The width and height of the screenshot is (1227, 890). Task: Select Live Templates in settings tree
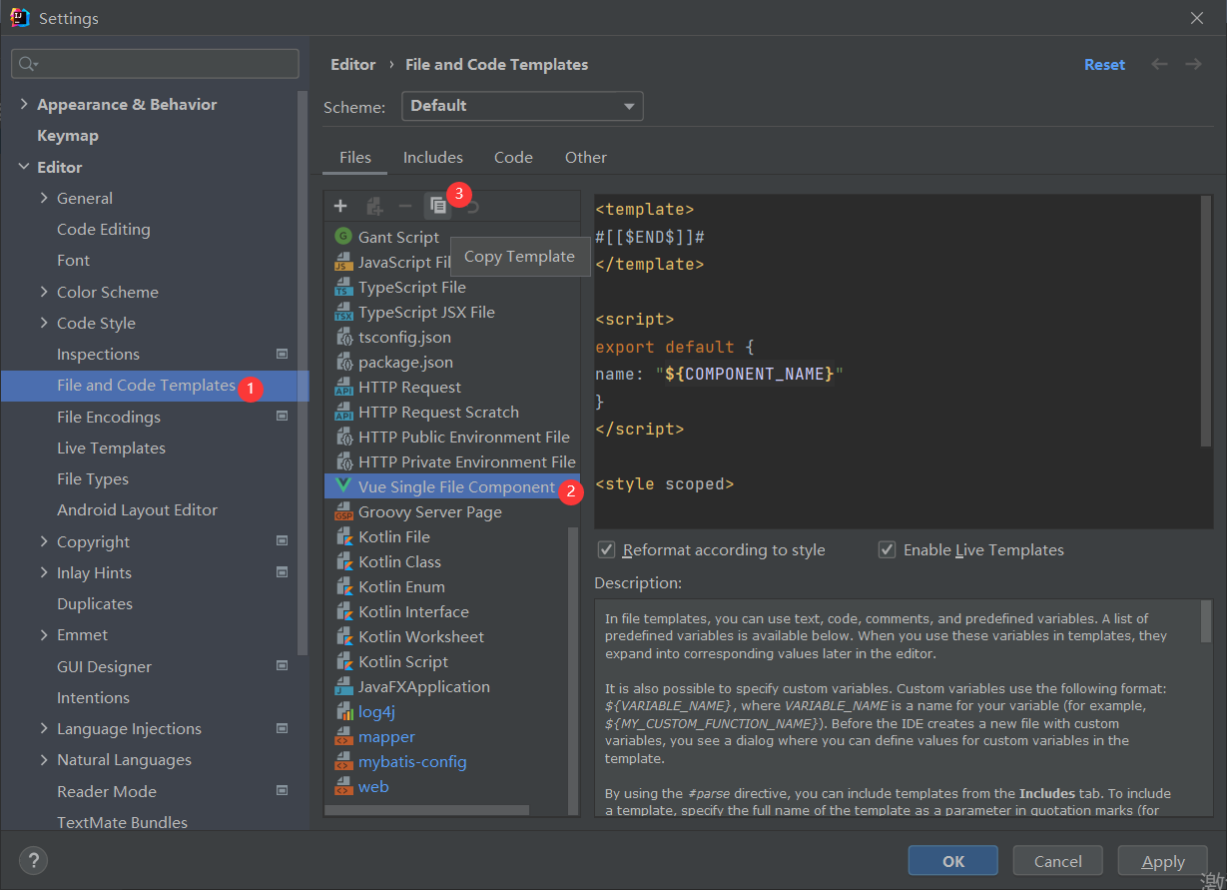[111, 447]
